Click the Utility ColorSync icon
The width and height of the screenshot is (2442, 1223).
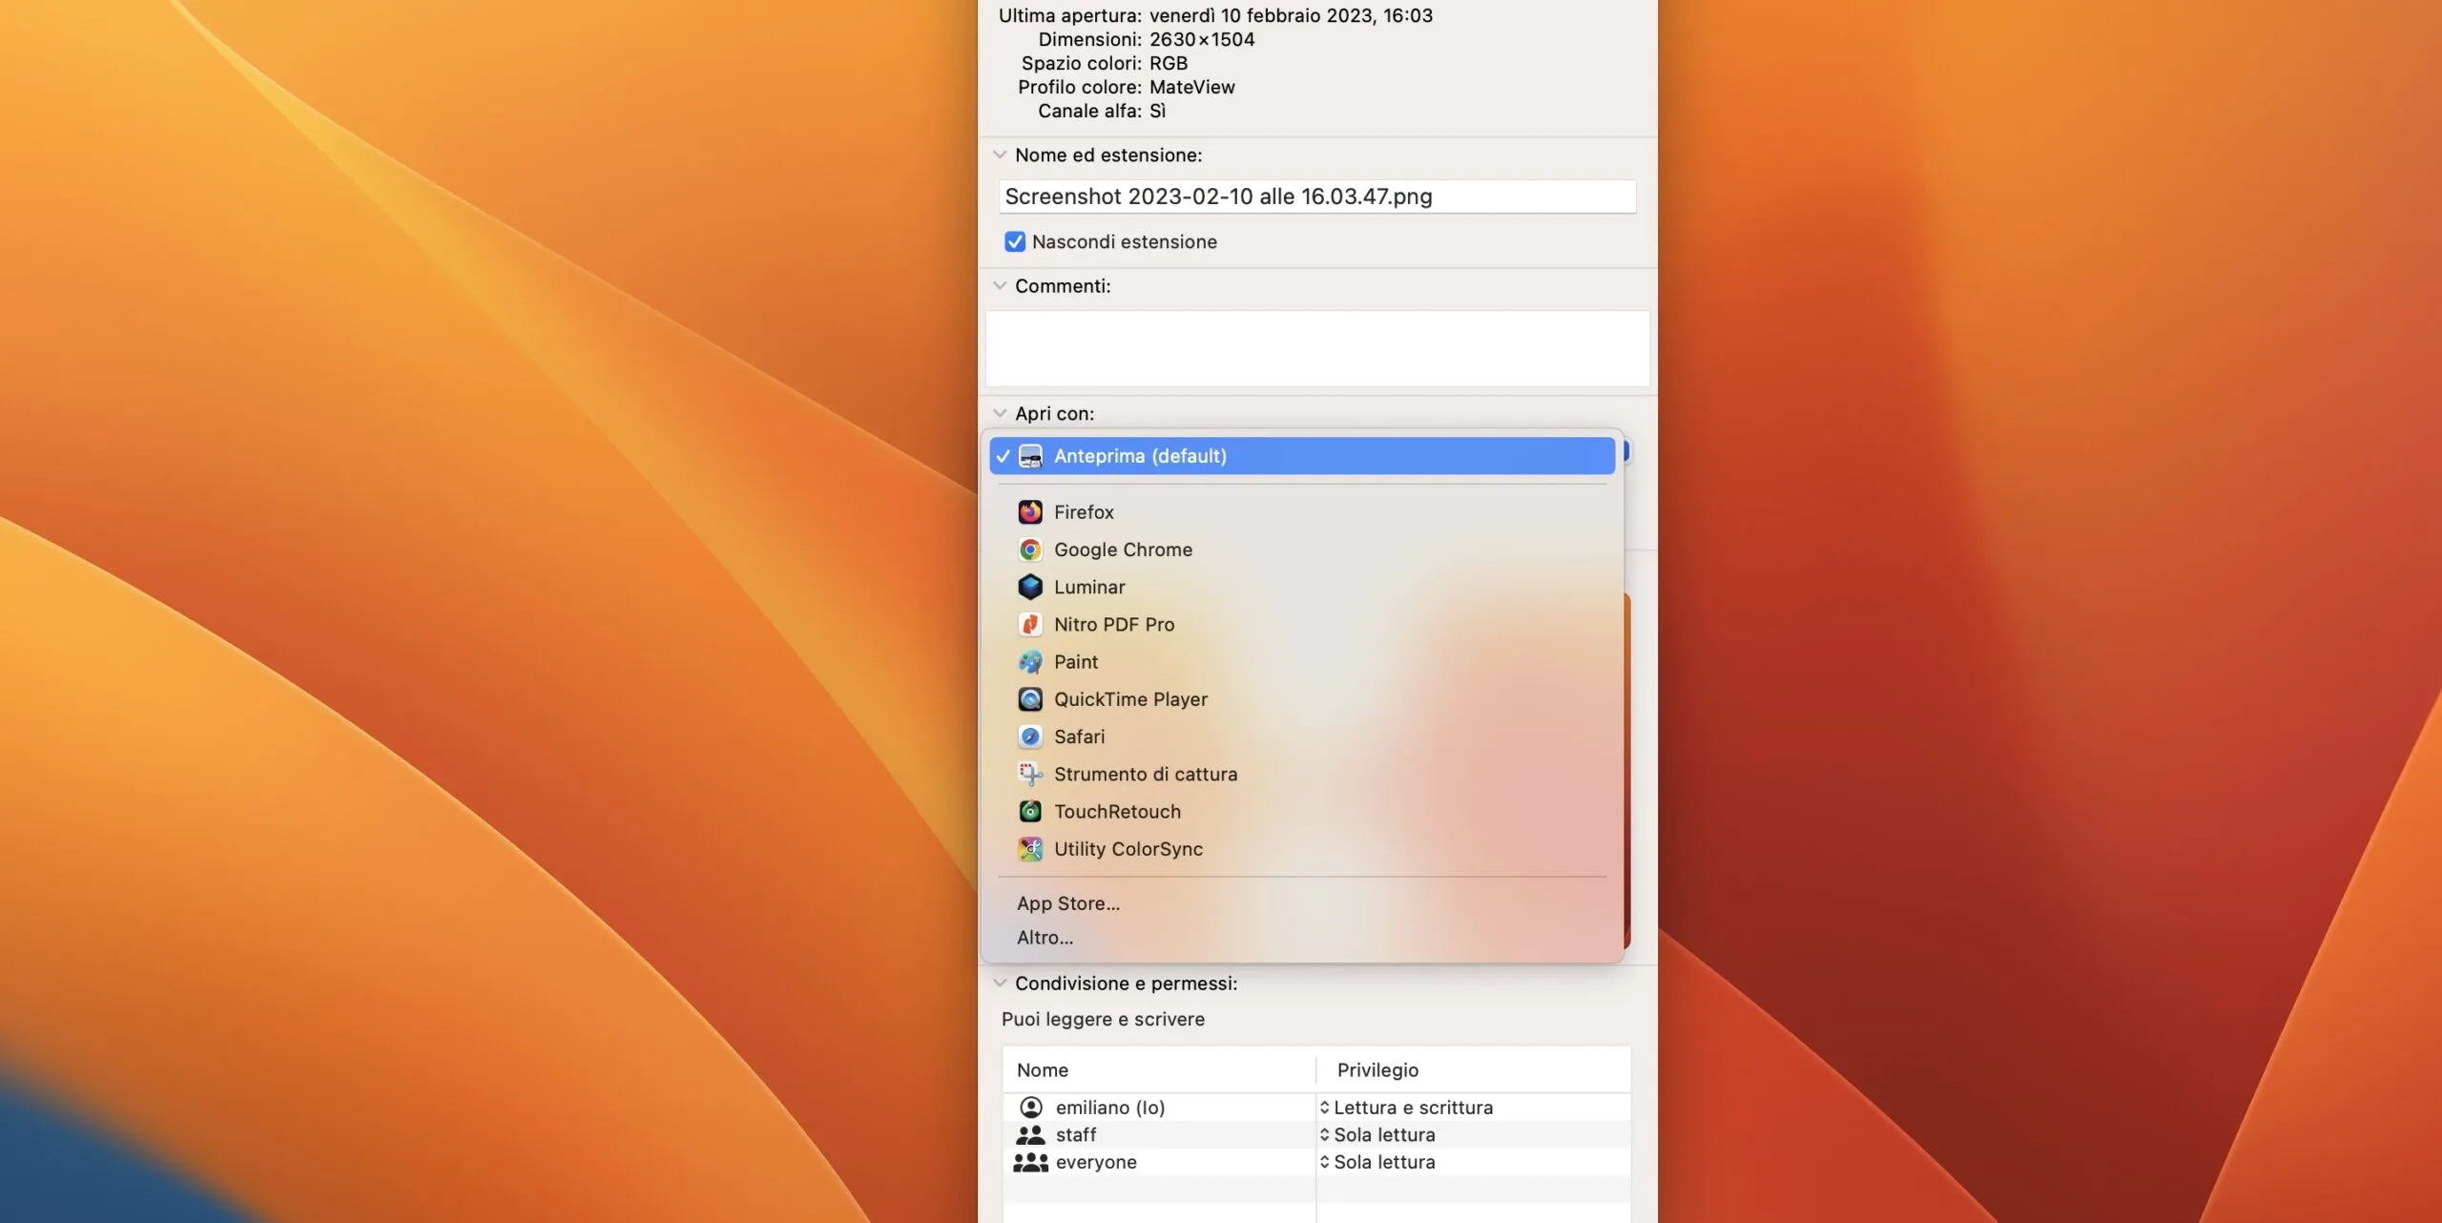click(x=1029, y=849)
